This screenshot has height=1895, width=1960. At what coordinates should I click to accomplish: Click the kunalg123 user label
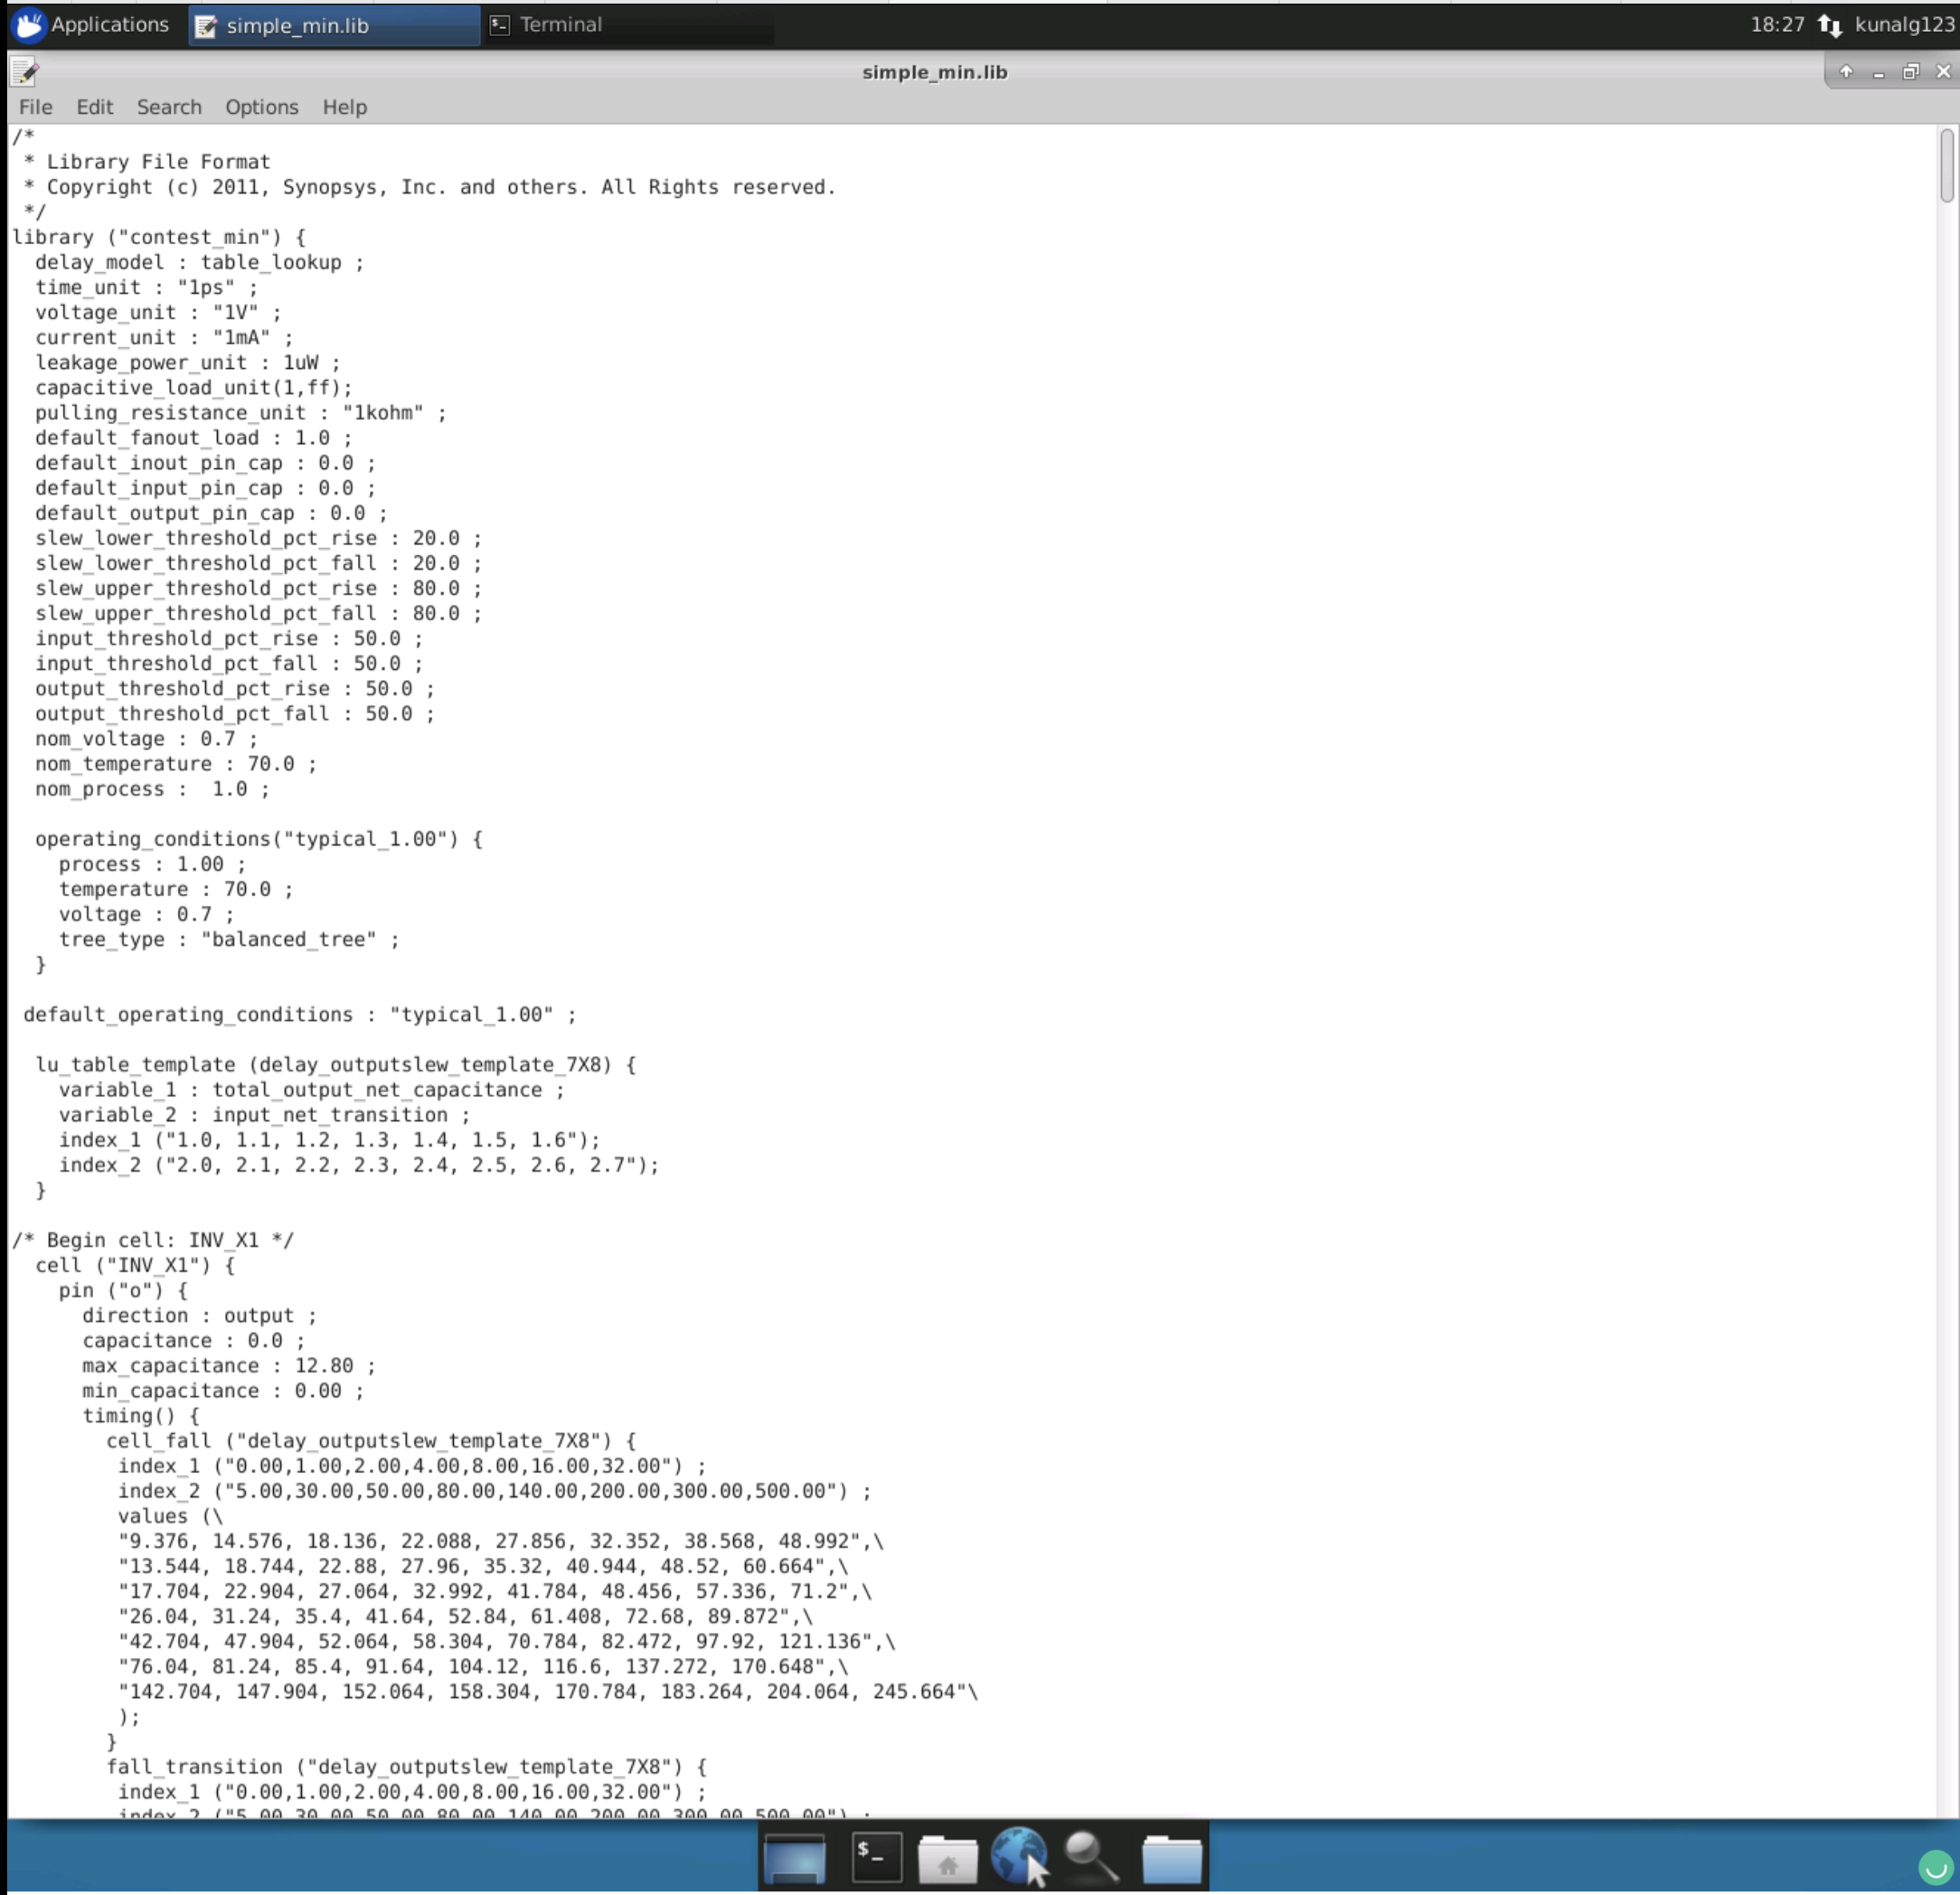pyautogui.click(x=1904, y=25)
